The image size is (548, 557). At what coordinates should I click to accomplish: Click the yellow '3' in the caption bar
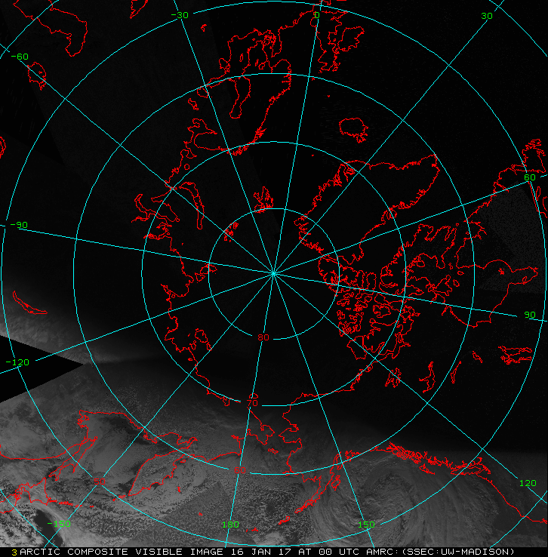point(14,552)
